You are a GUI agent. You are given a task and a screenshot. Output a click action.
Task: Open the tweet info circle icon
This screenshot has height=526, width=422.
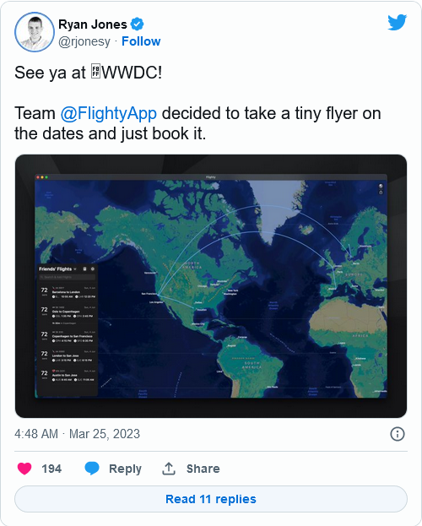(398, 434)
